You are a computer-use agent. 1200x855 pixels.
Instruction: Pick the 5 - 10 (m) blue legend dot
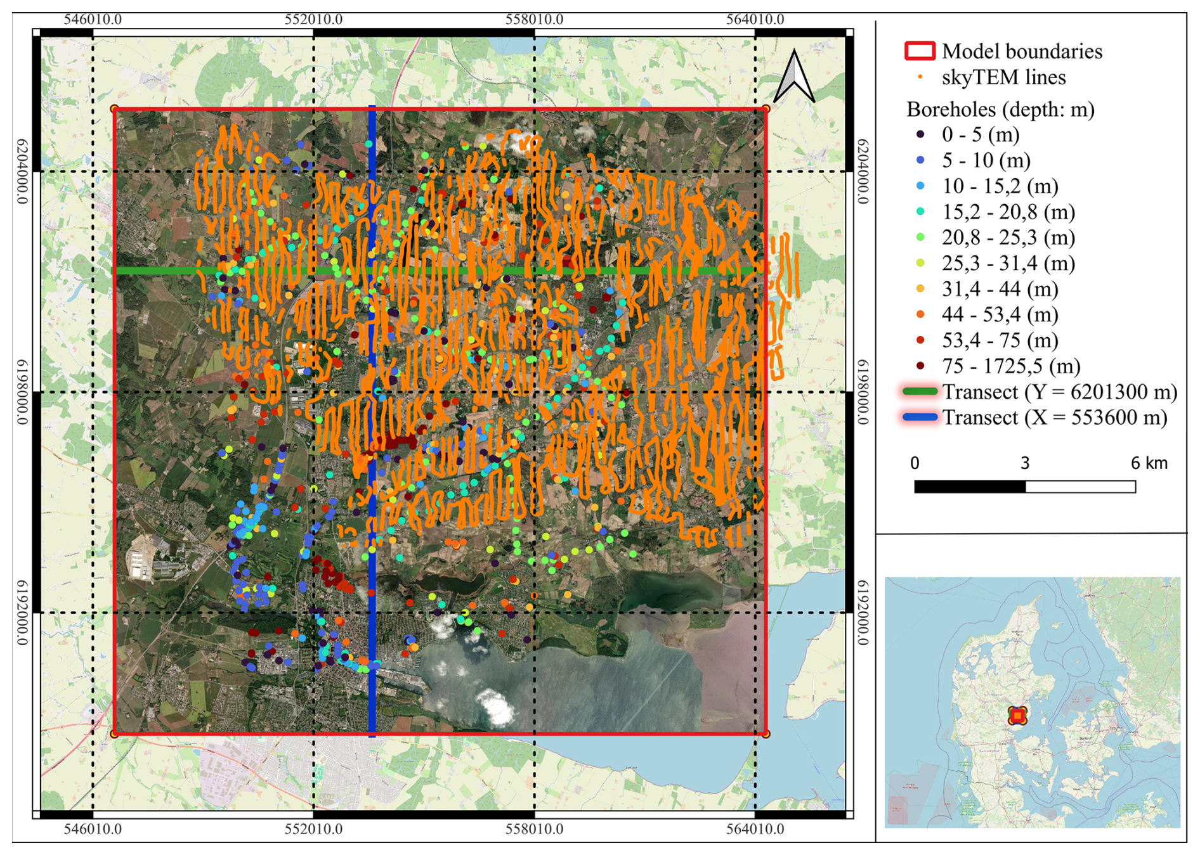pyautogui.click(x=920, y=160)
